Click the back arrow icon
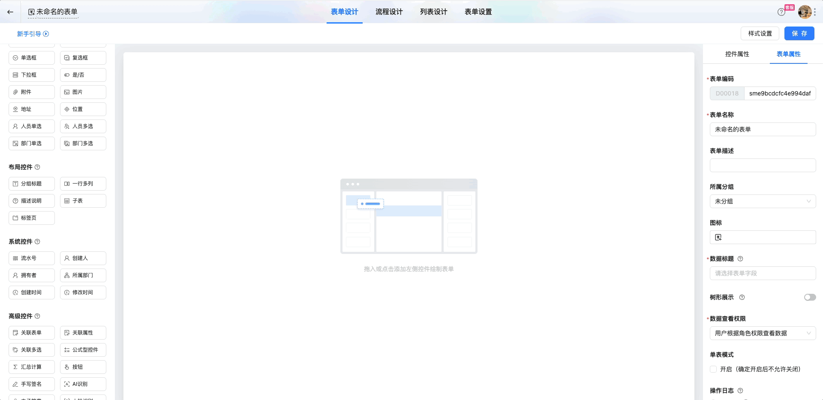This screenshot has width=823, height=400. coord(10,12)
